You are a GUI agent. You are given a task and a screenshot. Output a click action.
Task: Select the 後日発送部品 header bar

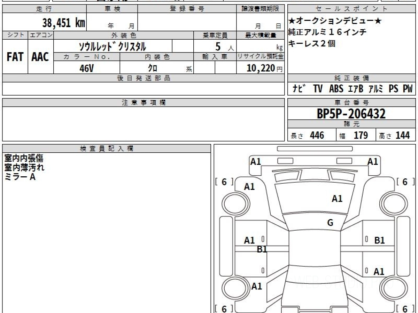click(144, 78)
